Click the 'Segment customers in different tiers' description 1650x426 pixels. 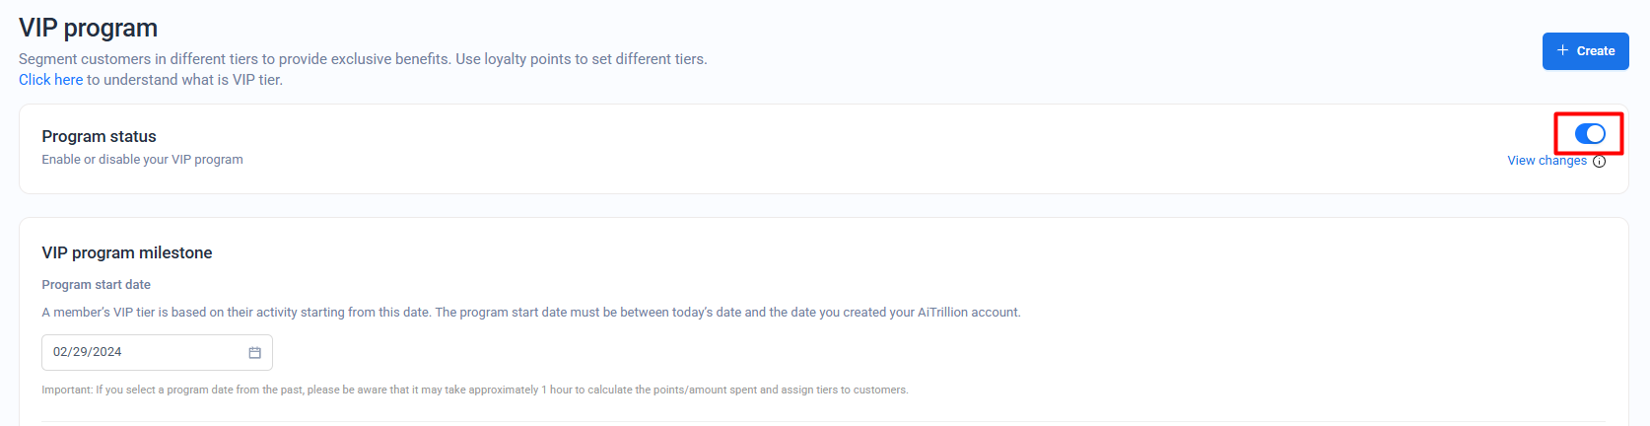(x=363, y=59)
